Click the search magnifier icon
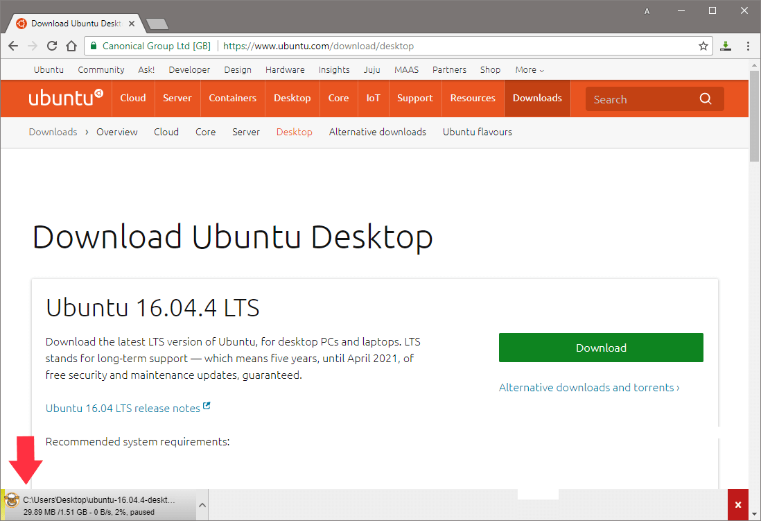This screenshot has width=761, height=521. (x=706, y=99)
